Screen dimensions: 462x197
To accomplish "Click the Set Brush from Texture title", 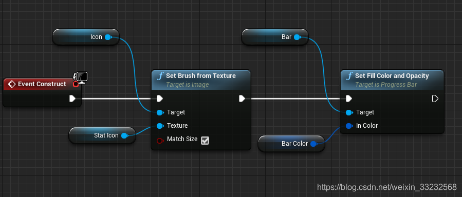I will coord(200,76).
